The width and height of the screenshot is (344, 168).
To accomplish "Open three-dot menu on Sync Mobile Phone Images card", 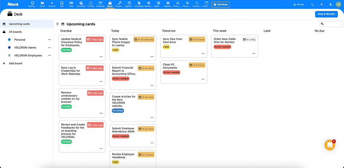I will pos(152,57).
